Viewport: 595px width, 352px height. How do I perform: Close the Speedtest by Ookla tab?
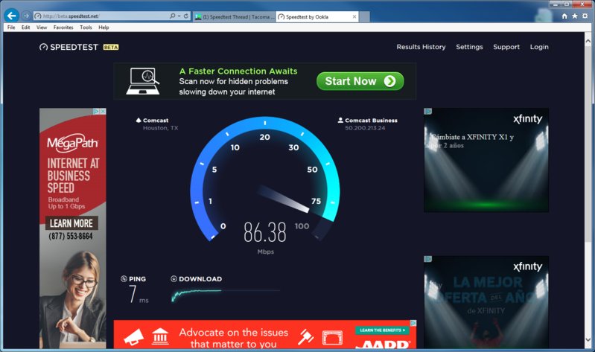354,16
